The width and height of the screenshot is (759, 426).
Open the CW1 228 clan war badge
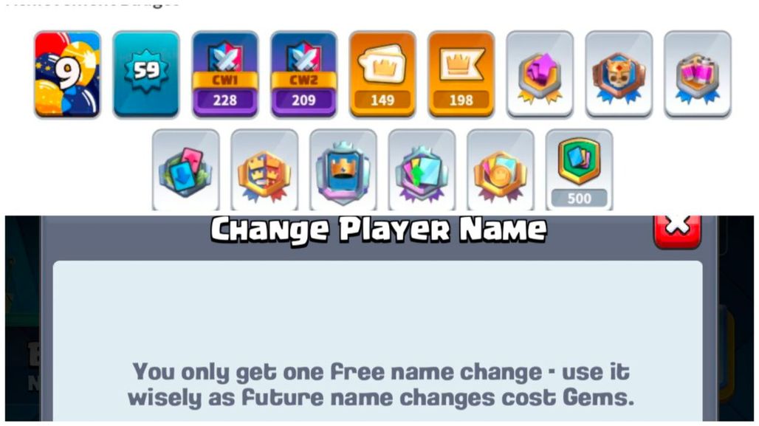pos(225,75)
